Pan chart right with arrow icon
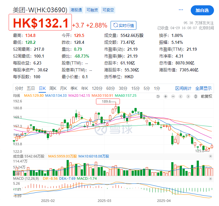Viewport: 219px width, 206px height. coord(188,96)
